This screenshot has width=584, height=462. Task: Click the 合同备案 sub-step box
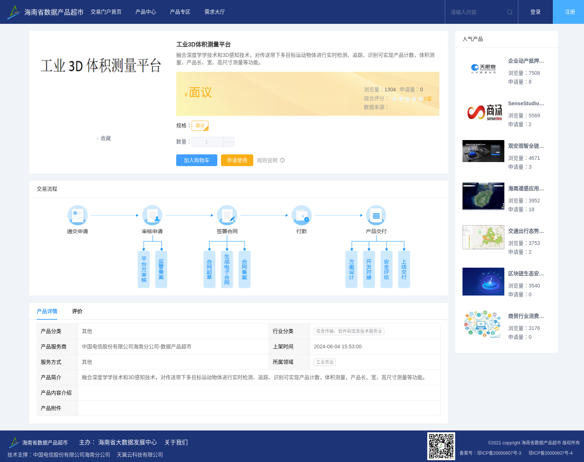[244, 269]
